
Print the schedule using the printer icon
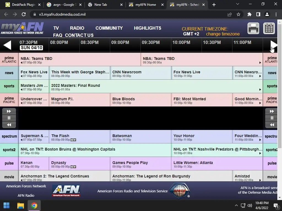(x=253, y=28)
